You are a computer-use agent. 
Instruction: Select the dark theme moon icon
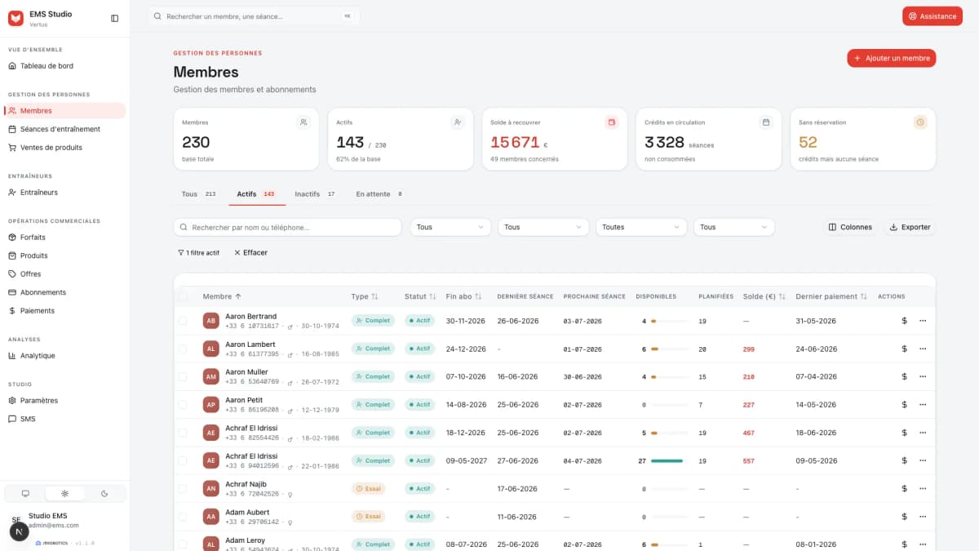(104, 493)
